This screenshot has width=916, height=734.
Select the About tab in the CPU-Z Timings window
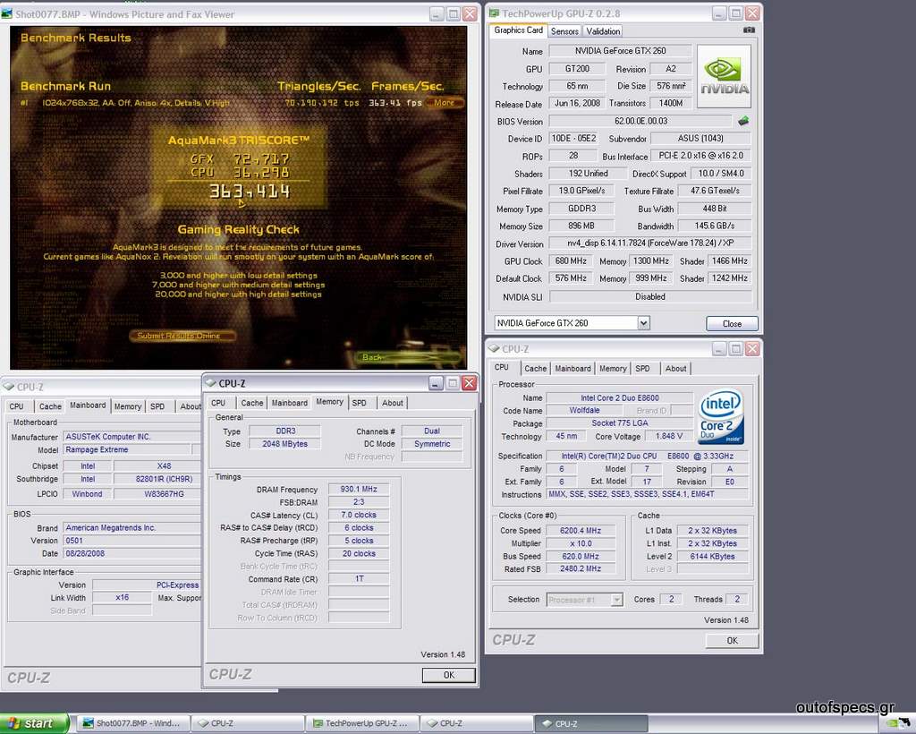(393, 403)
